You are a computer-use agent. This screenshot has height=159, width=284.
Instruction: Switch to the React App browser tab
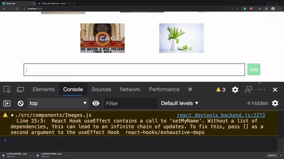[x=18, y=4]
